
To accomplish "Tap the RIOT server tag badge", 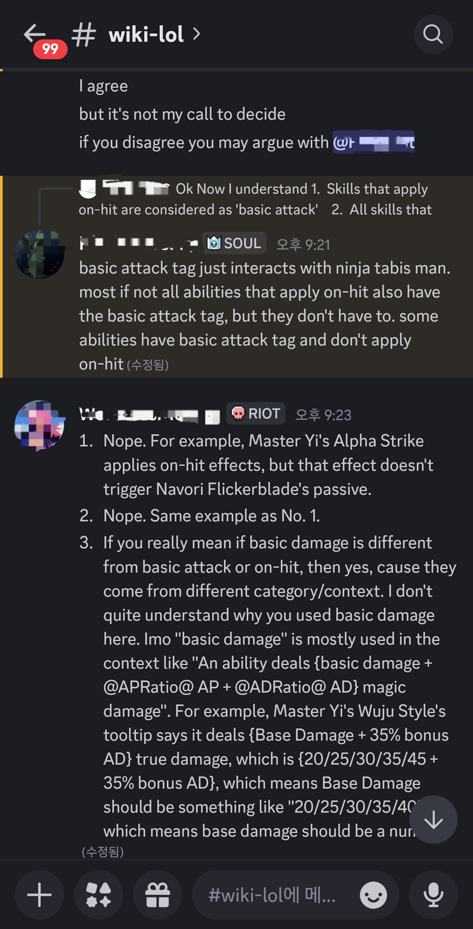I will point(256,413).
